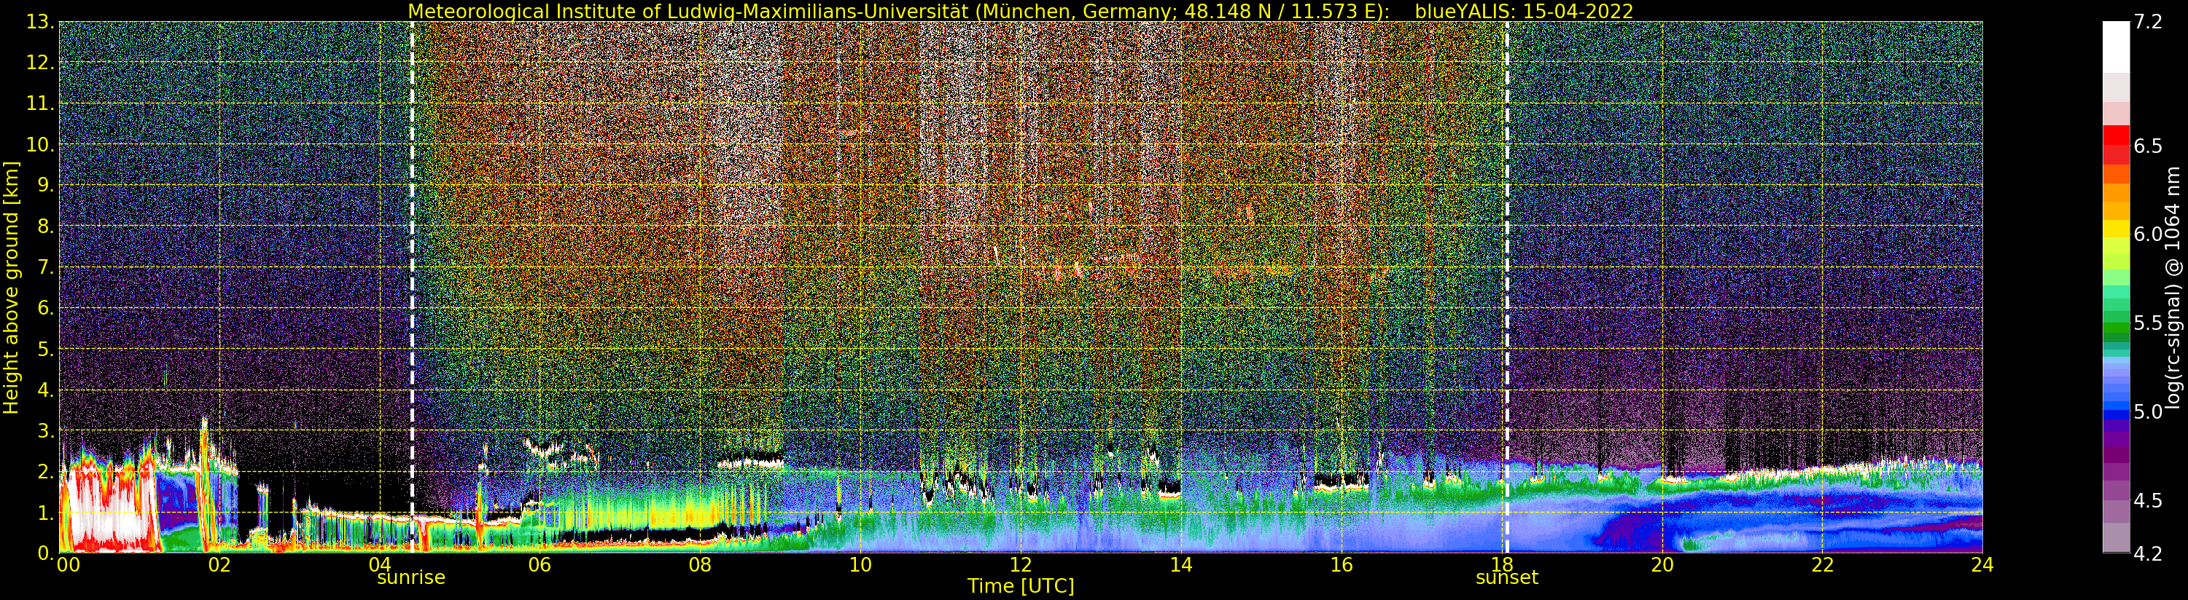Select the '3.' height axis tick
Image resolution: width=2188 pixels, height=600 pixels.
coord(46,430)
